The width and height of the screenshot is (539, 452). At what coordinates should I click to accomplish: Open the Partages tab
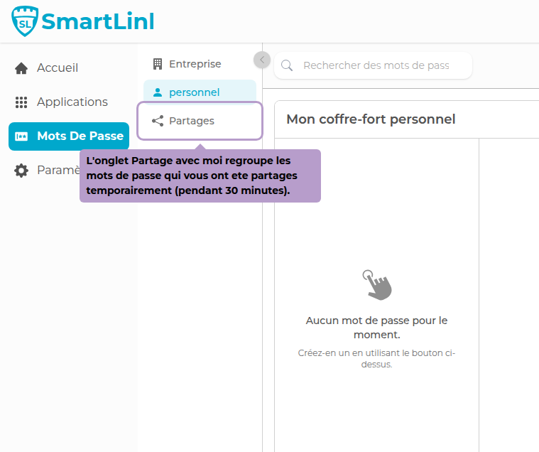coord(192,121)
